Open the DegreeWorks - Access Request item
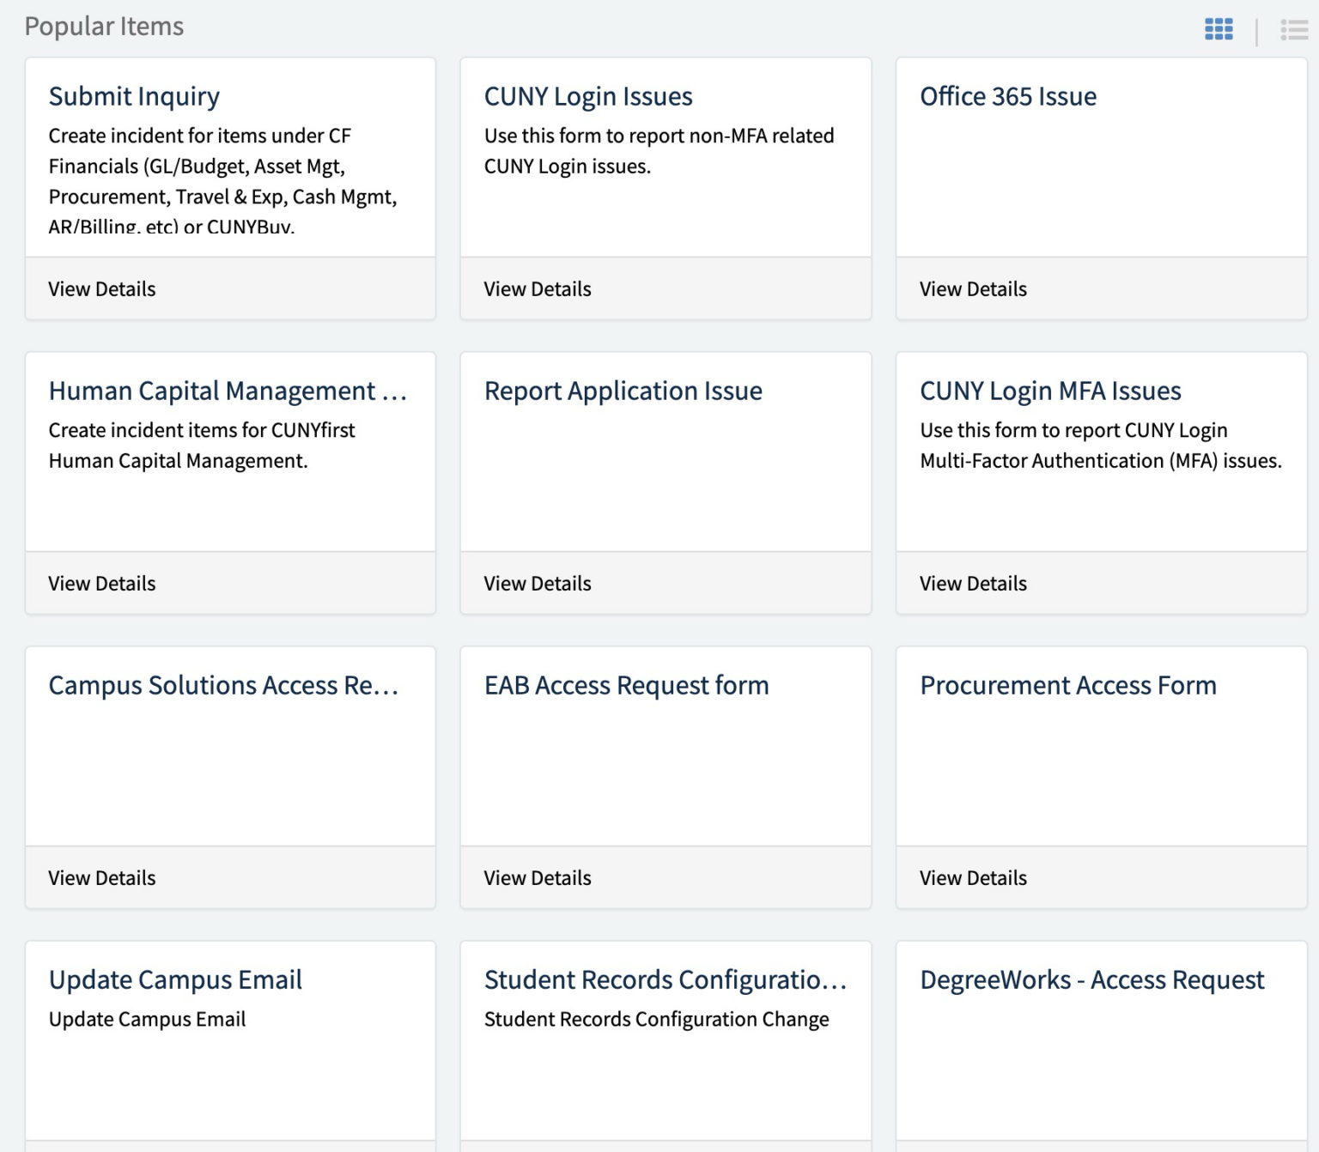The width and height of the screenshot is (1319, 1152). (x=1092, y=979)
